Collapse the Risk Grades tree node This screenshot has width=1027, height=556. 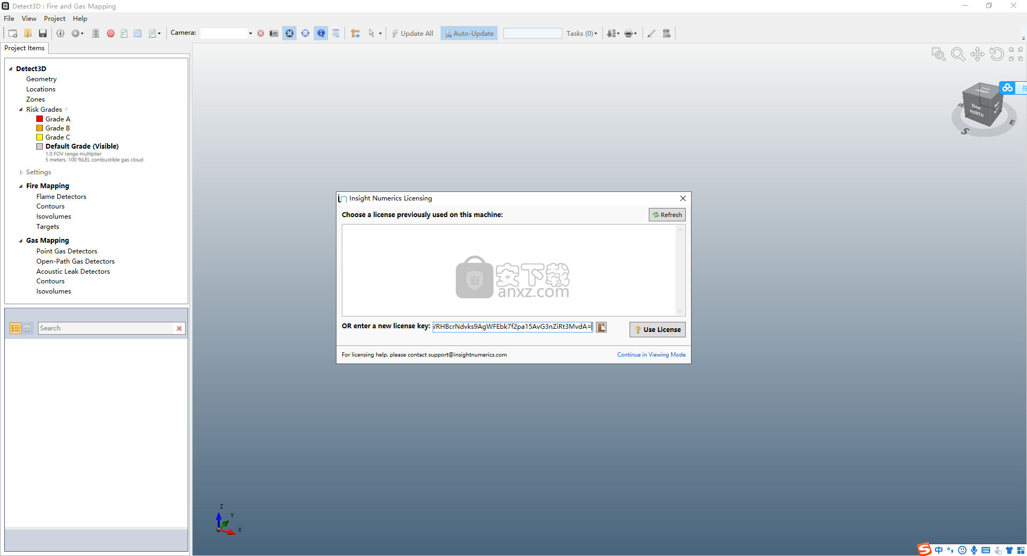coord(21,110)
